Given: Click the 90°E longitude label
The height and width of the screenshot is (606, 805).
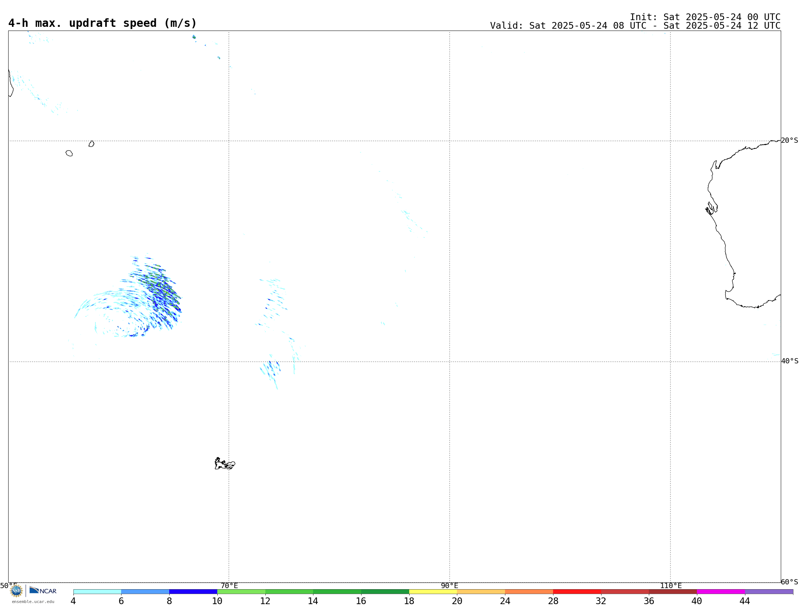Looking at the screenshot, I should [x=449, y=586].
